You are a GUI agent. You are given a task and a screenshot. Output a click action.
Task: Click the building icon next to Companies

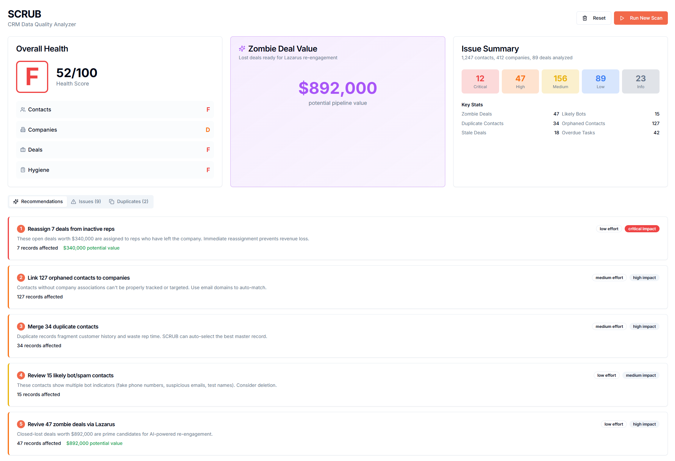point(23,130)
